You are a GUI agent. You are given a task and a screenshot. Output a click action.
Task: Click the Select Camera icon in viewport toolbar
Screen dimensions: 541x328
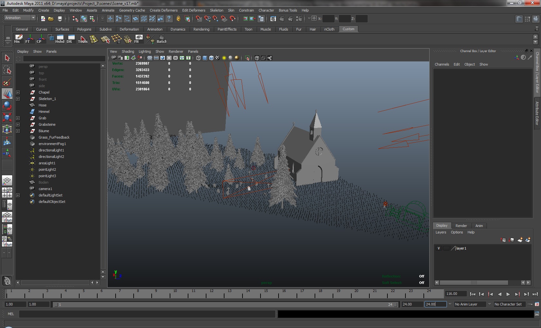pos(114,58)
